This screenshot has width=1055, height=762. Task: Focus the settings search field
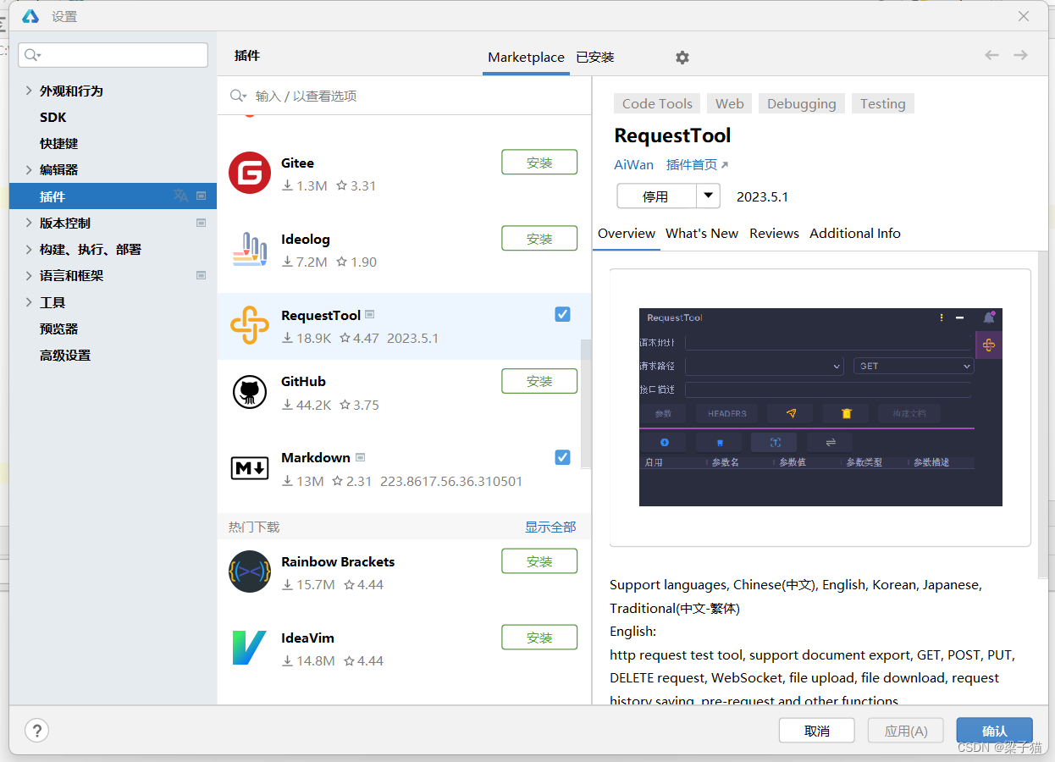[x=113, y=55]
